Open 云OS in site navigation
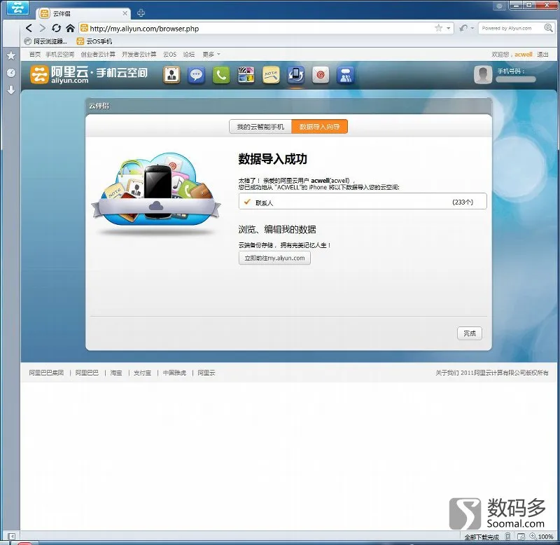This screenshot has width=560, height=545. (x=169, y=55)
